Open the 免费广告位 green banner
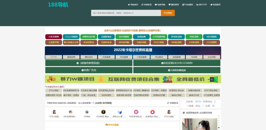The image size is (266, 130). [x=89, y=70]
